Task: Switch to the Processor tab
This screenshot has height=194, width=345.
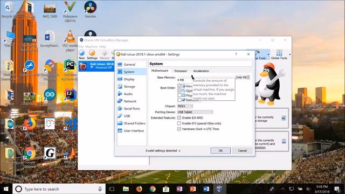Action: pyautogui.click(x=181, y=71)
